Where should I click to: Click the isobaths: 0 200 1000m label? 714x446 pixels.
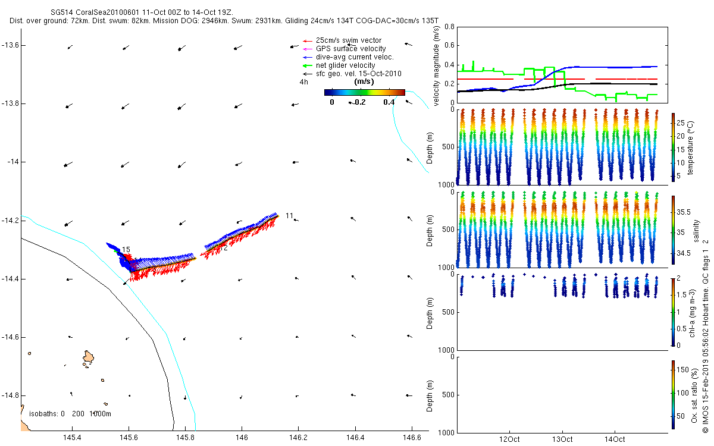click(x=70, y=413)
